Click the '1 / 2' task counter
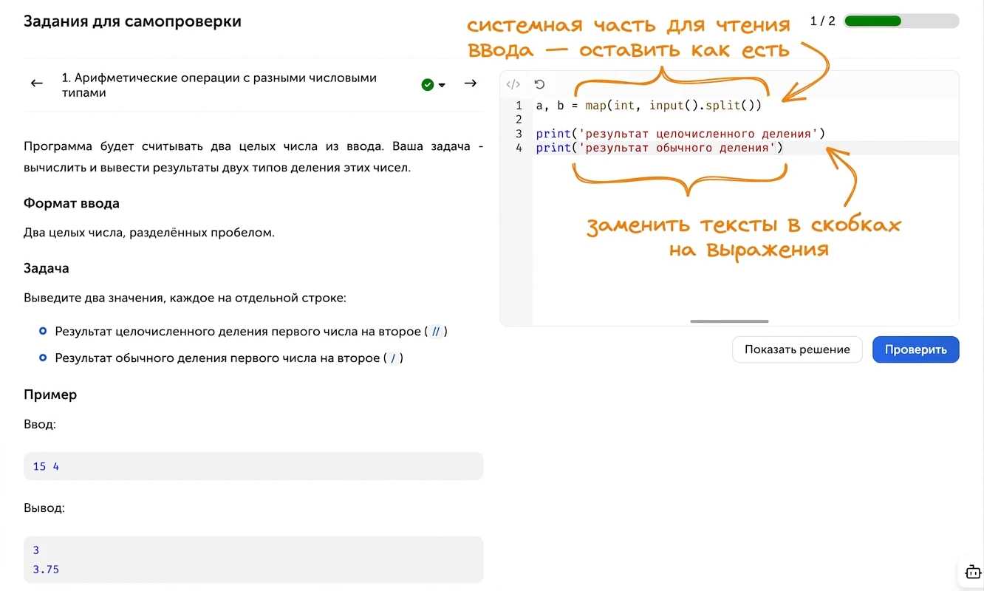 (x=822, y=21)
